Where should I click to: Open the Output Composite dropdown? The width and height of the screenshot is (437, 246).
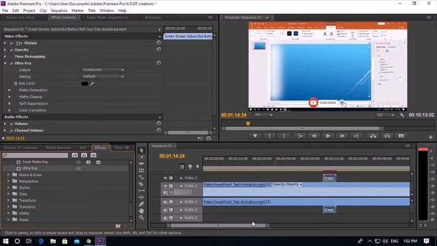[x=103, y=70]
